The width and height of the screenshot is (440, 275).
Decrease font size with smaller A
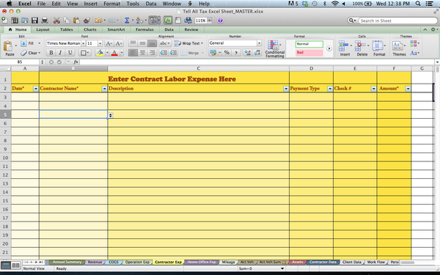pos(119,43)
